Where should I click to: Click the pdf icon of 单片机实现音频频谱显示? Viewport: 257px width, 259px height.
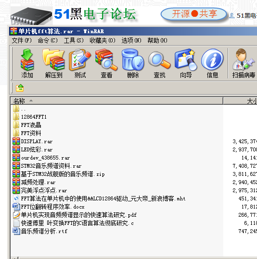click(x=16, y=215)
